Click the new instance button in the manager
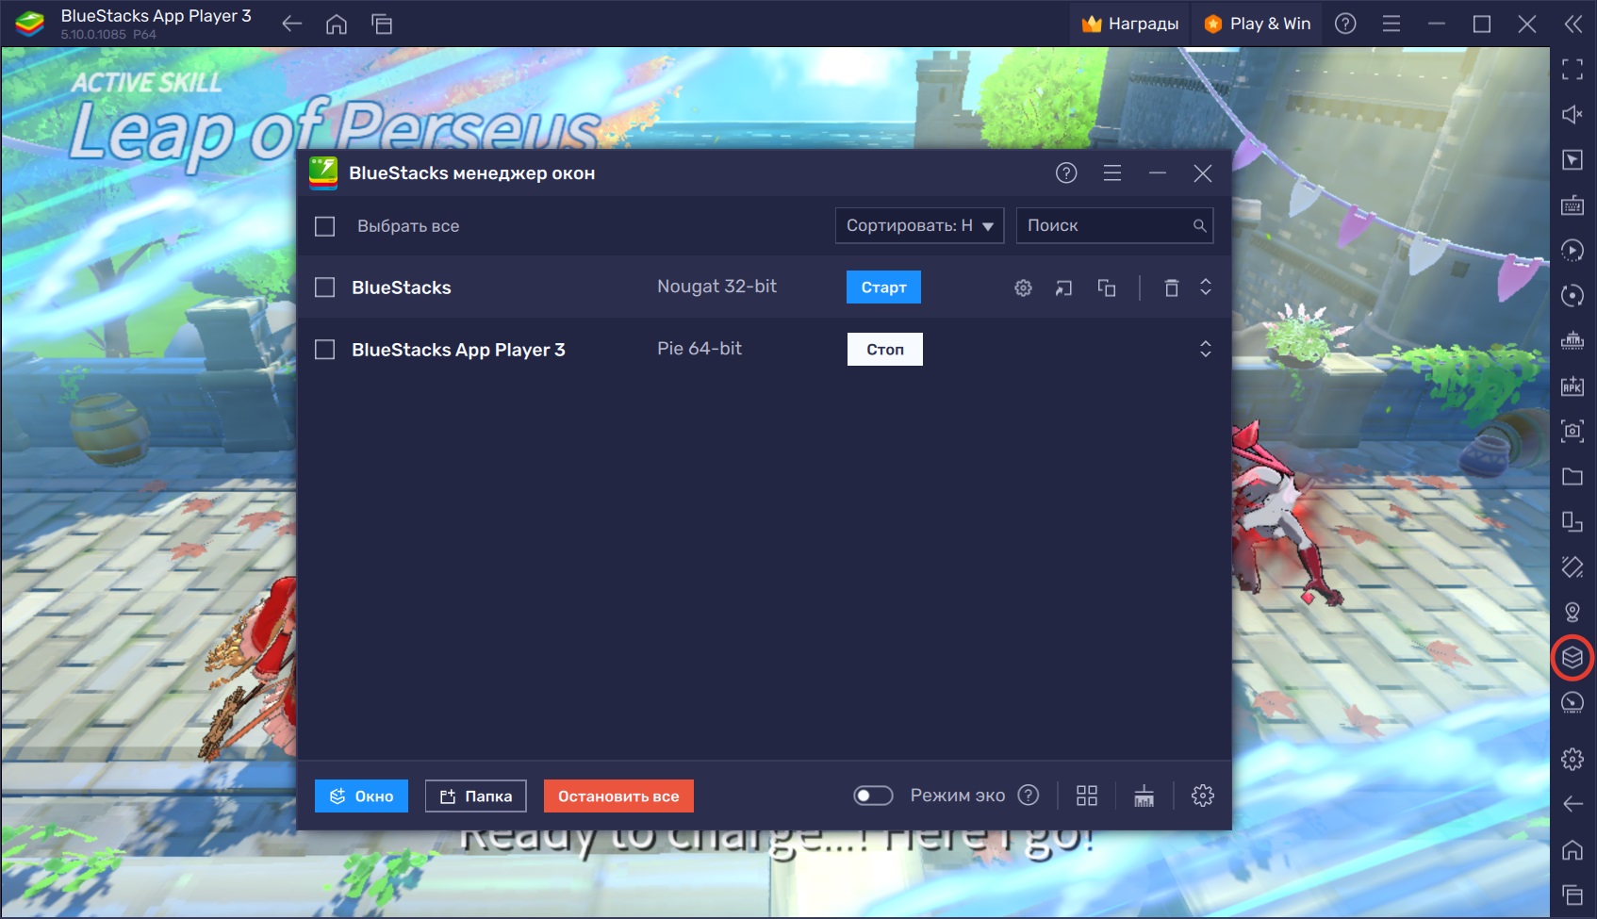 [361, 796]
